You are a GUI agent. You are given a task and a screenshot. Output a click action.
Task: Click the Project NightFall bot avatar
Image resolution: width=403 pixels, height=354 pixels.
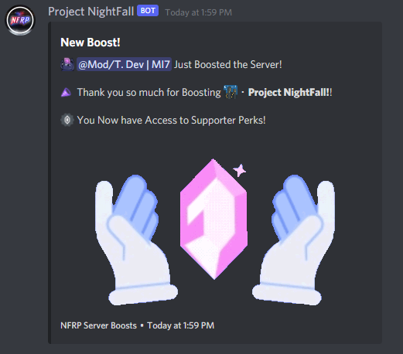pos(20,20)
